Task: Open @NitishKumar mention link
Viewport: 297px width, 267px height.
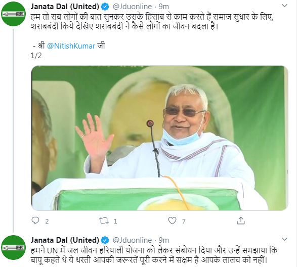Action: coord(71,46)
